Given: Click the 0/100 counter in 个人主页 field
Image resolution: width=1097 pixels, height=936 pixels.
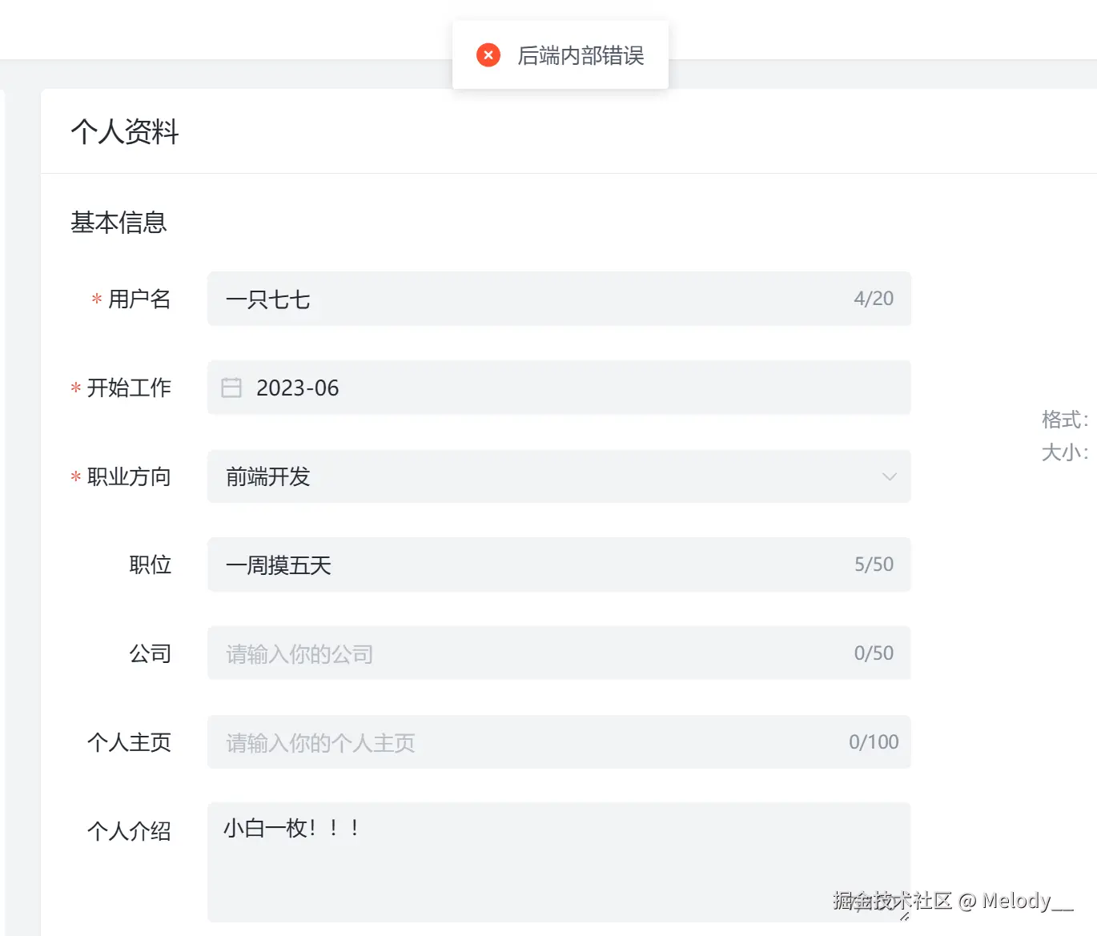Looking at the screenshot, I should [x=874, y=742].
